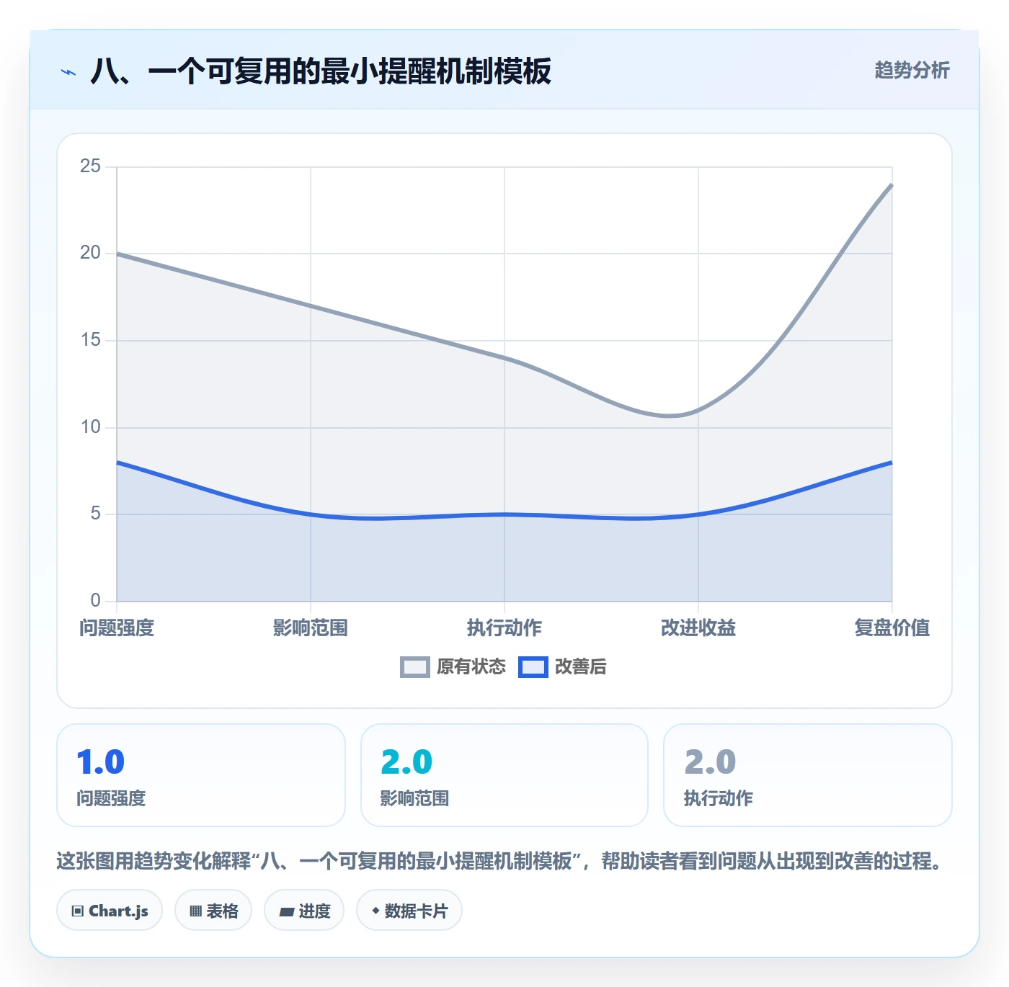The image size is (1009, 987).
Task: Click the 问题强度 x-axis label
Action: tap(117, 628)
